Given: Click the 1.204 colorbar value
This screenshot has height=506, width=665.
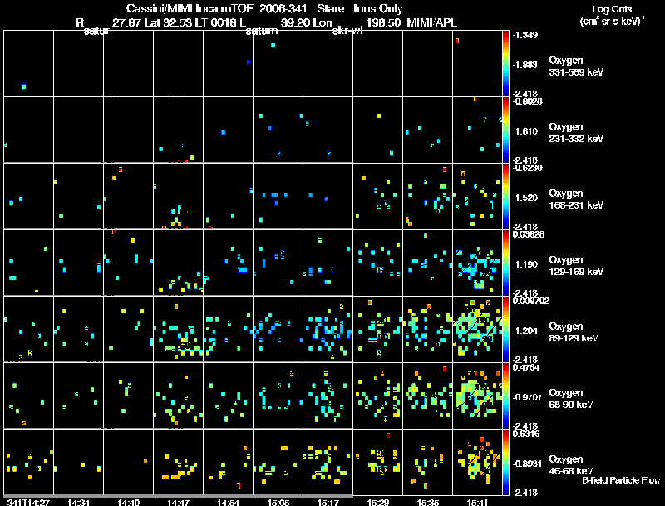Looking at the screenshot, I should click(526, 331).
